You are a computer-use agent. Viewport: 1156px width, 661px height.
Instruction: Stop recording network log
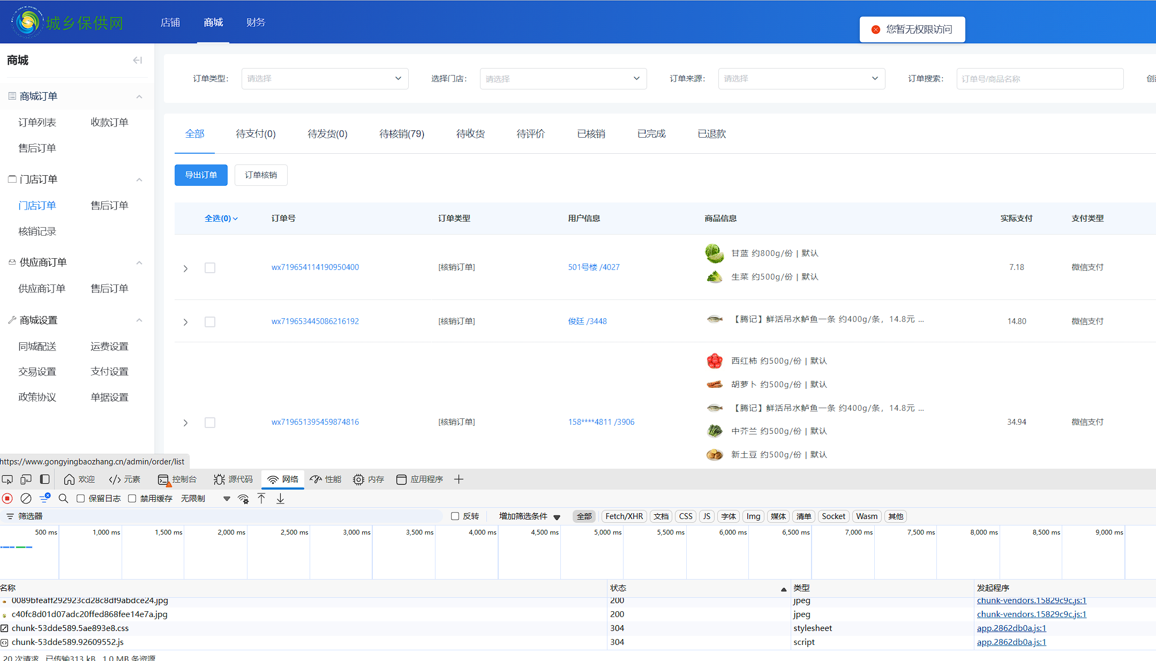[7, 499]
